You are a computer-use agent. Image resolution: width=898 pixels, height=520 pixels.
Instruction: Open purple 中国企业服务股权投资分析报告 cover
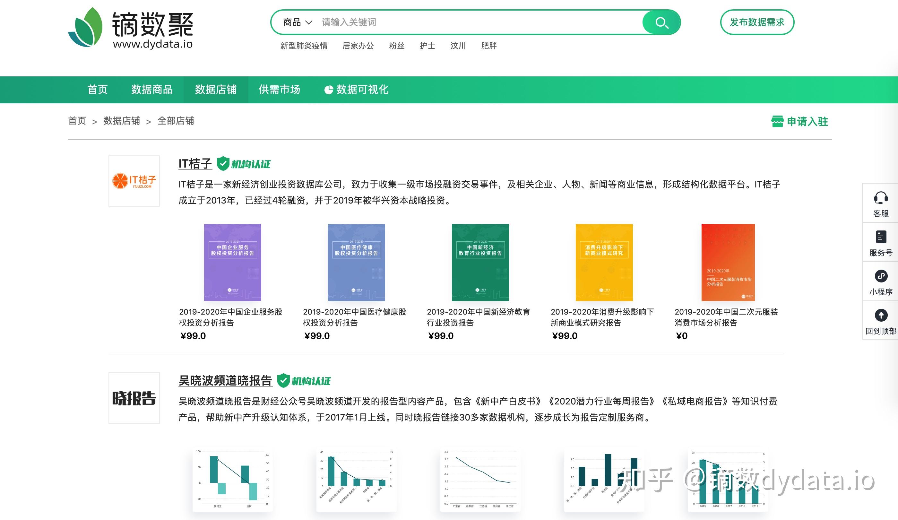[x=232, y=262]
